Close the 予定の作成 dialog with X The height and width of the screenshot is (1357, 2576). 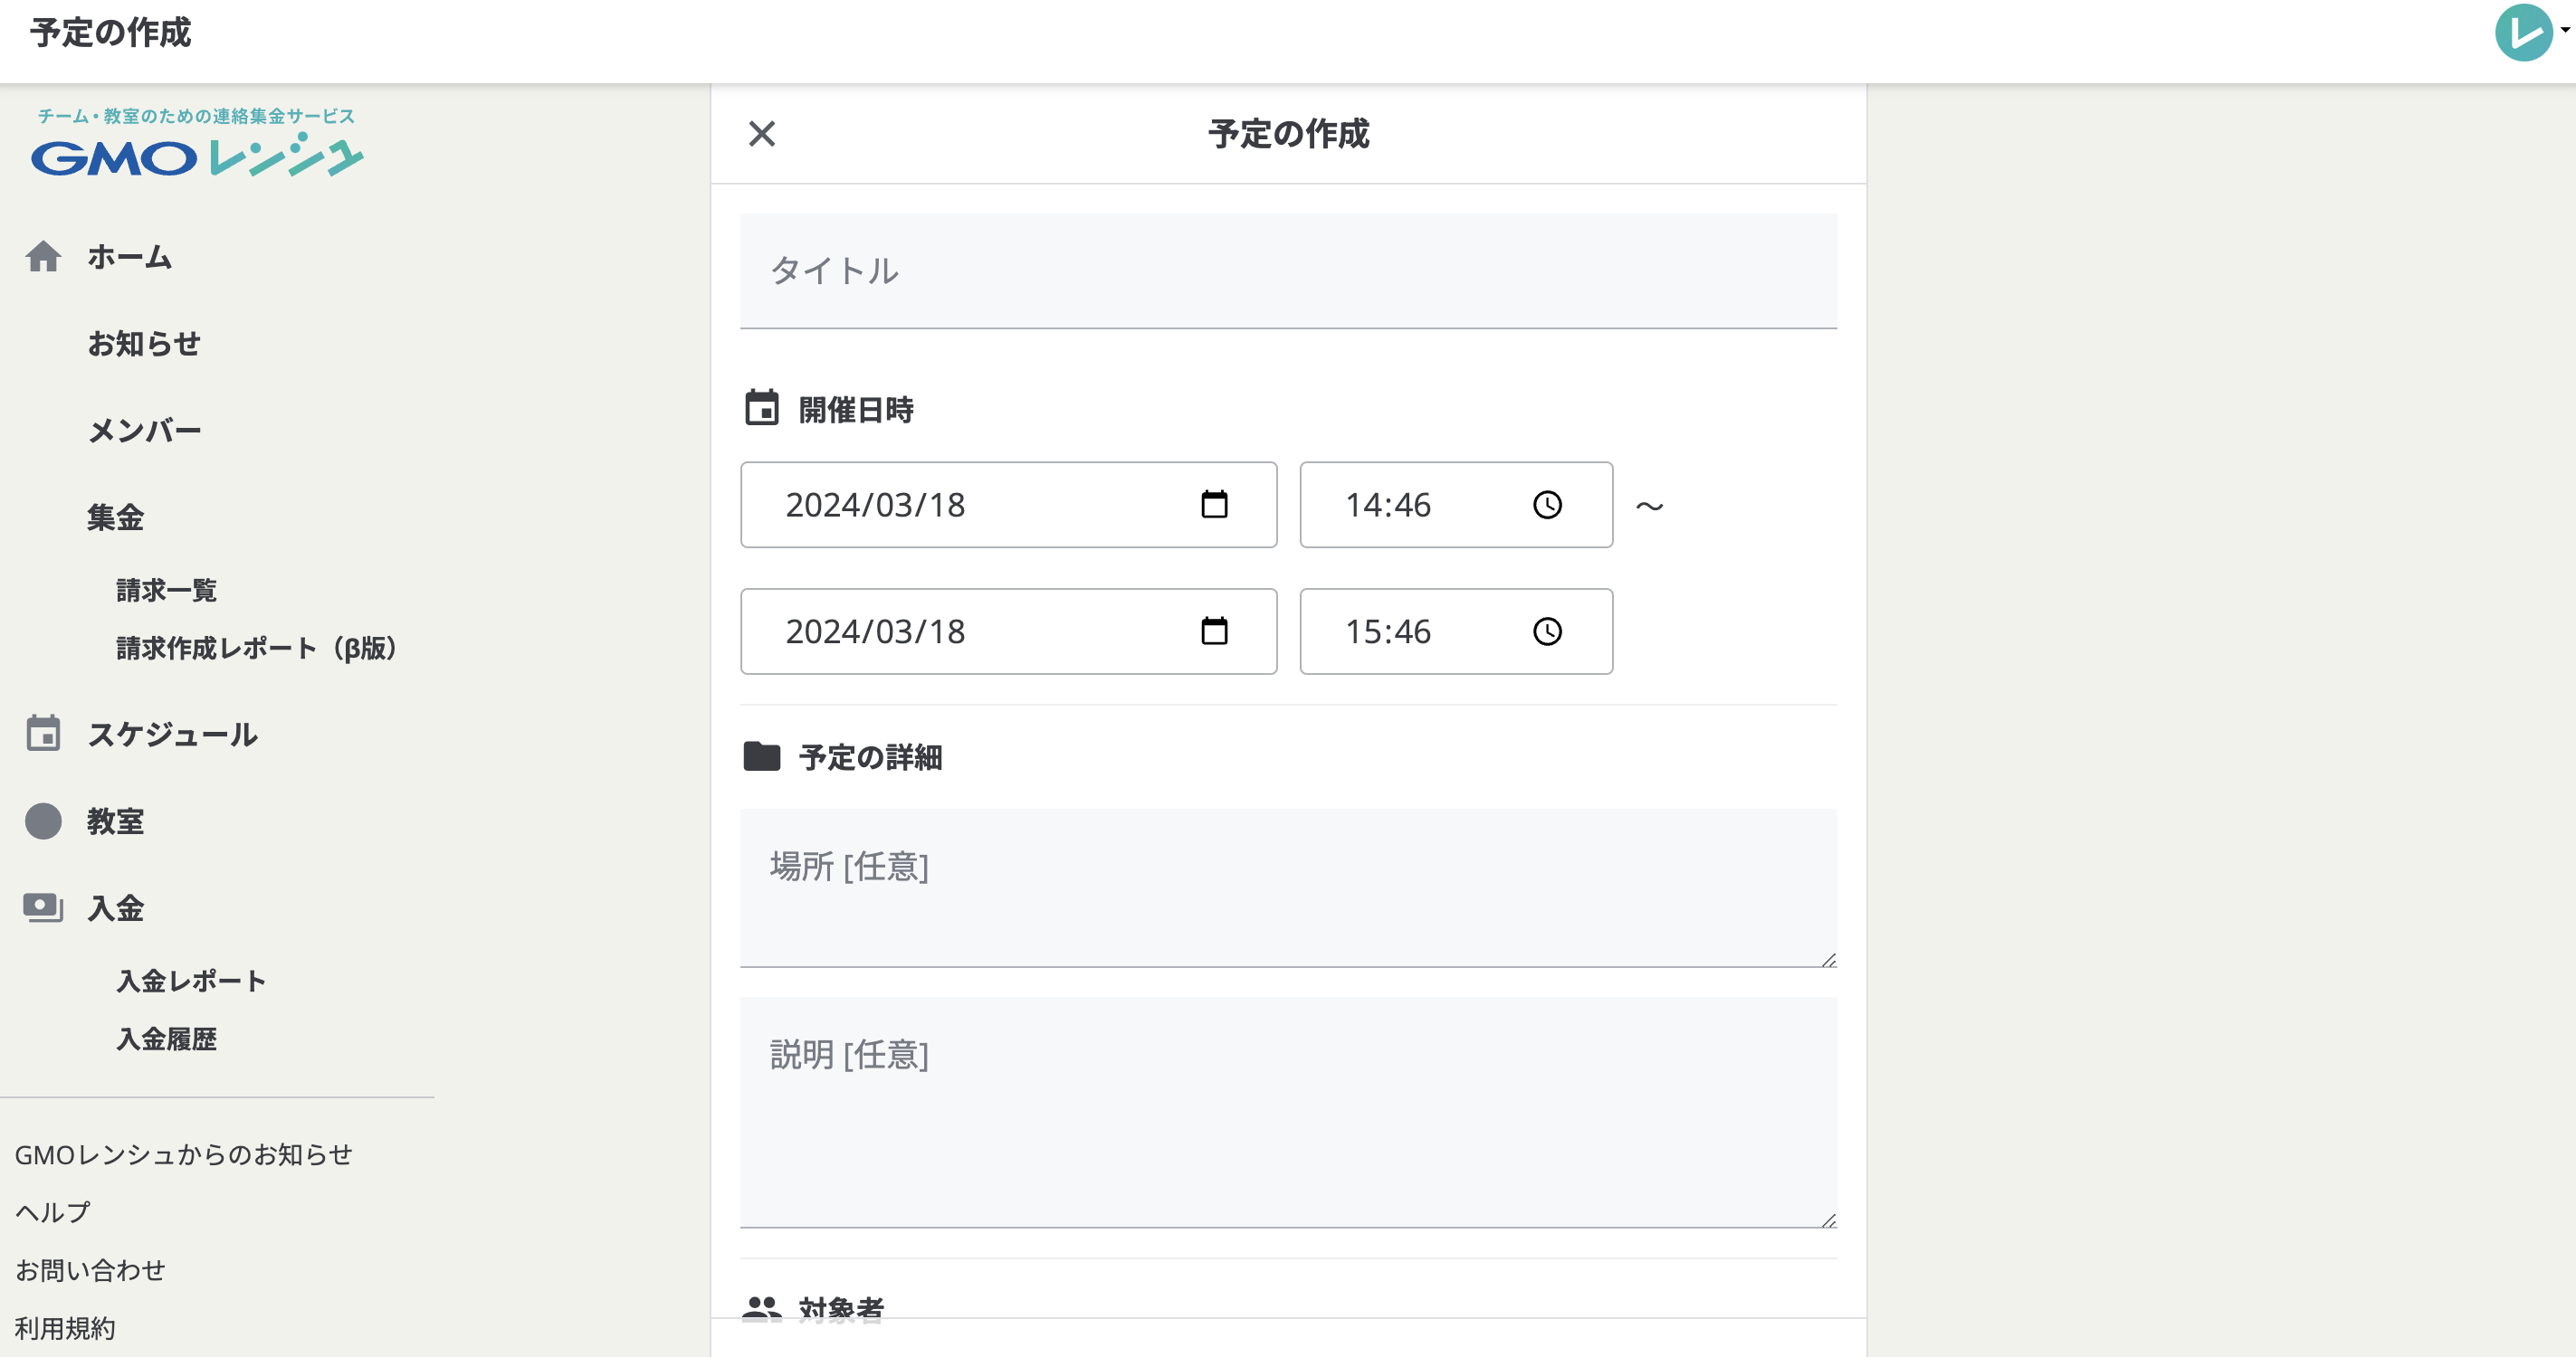(x=762, y=133)
